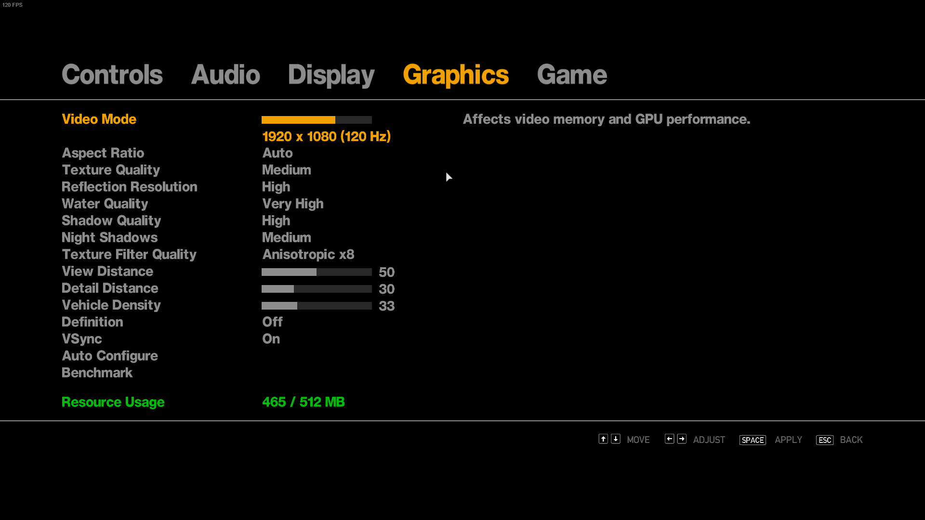Image resolution: width=925 pixels, height=520 pixels.
Task: Click the left arrow adjust icon
Action: (669, 439)
